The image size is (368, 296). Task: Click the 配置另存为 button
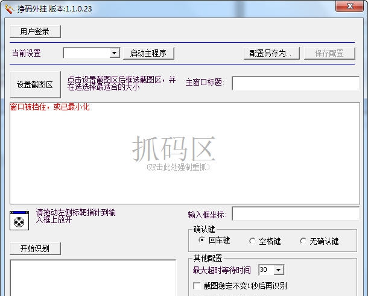click(271, 53)
